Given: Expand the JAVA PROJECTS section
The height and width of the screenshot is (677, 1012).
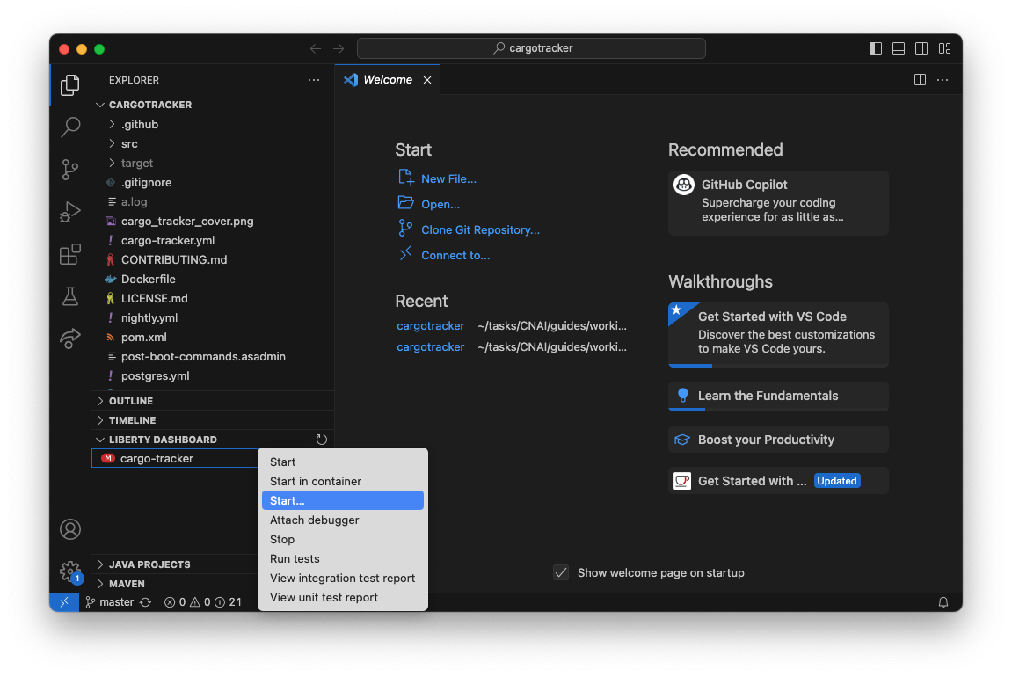Looking at the screenshot, I should pyautogui.click(x=149, y=564).
